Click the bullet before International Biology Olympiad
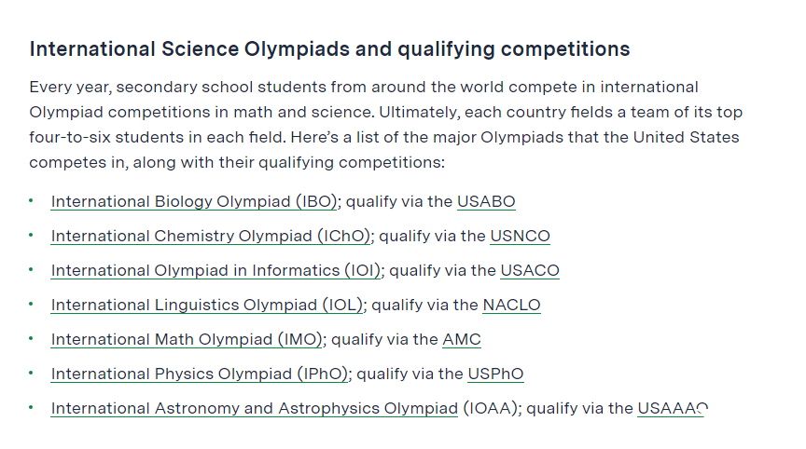This screenshot has height=449, width=806. [31, 200]
